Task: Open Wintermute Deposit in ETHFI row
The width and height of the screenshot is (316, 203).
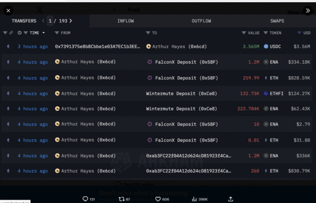Action: tap(181, 94)
